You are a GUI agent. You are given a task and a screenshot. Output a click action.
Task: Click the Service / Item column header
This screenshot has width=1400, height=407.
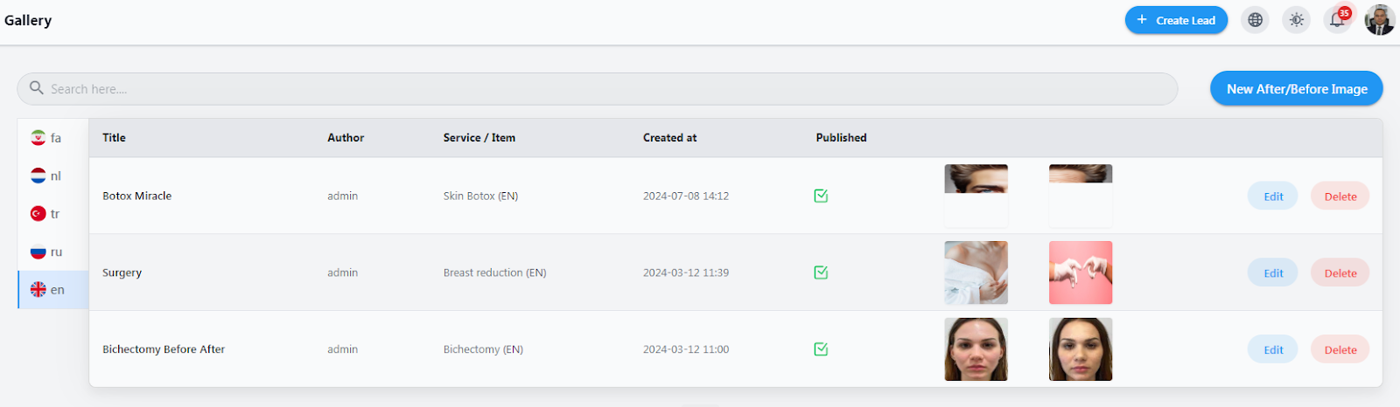479,138
